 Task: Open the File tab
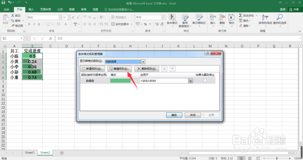coord(6,9)
